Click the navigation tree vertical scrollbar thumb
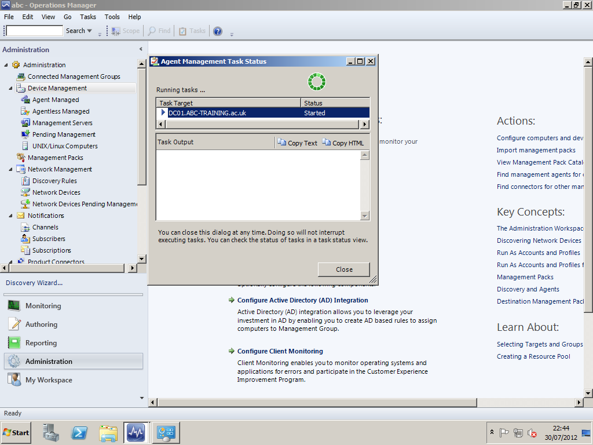 [142, 127]
